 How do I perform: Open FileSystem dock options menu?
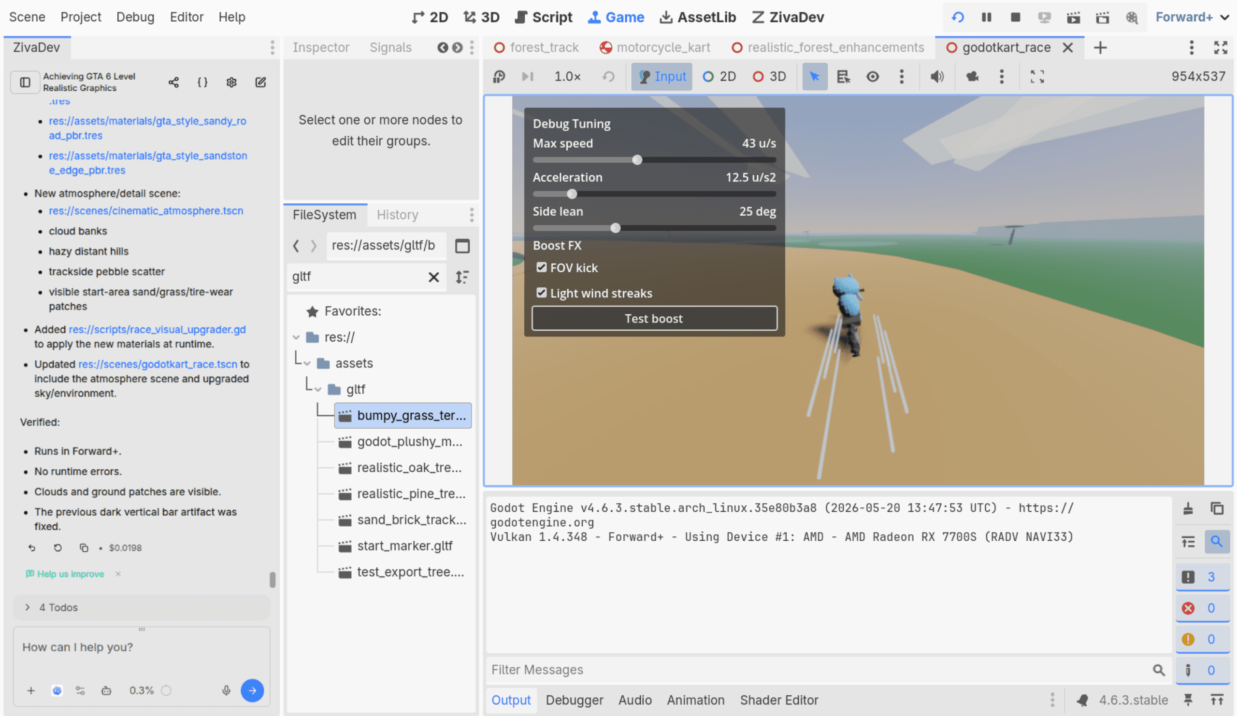pyautogui.click(x=472, y=215)
